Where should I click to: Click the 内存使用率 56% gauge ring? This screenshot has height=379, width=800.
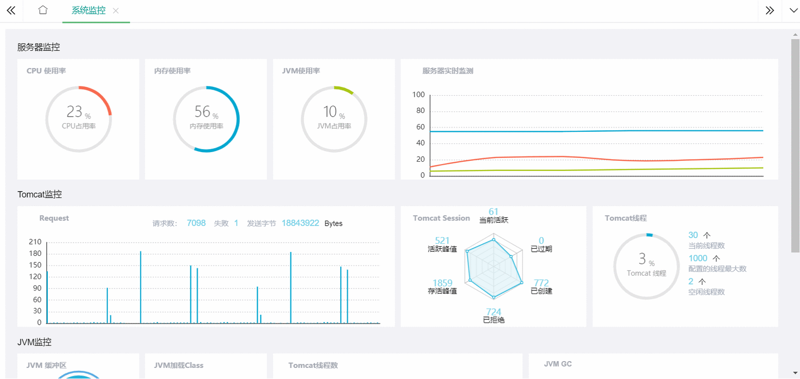coord(206,119)
